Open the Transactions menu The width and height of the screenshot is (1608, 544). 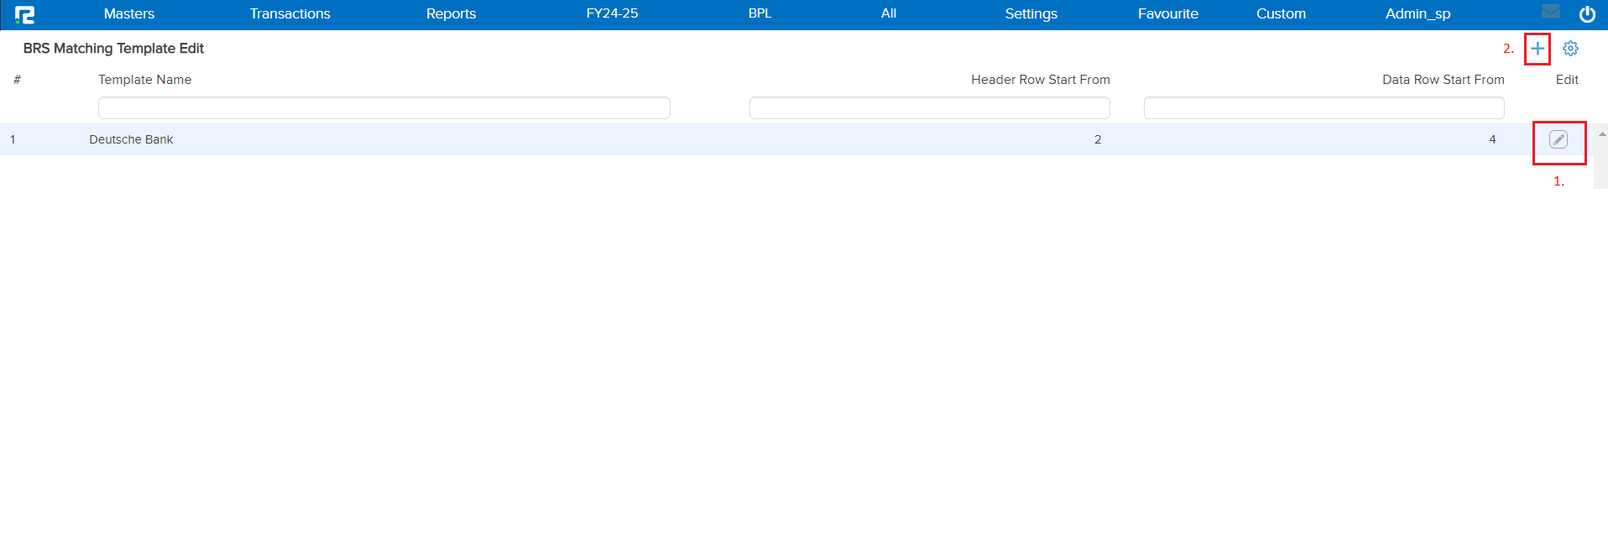(x=290, y=14)
